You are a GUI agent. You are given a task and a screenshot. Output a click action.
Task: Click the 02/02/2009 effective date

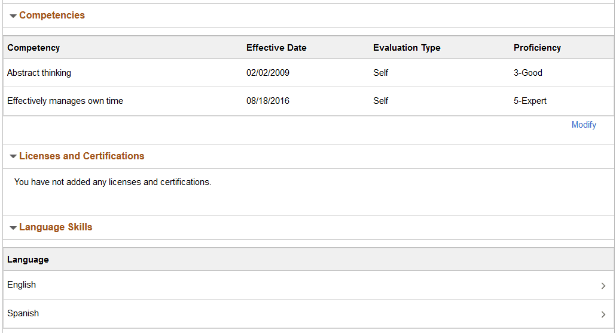coord(267,73)
